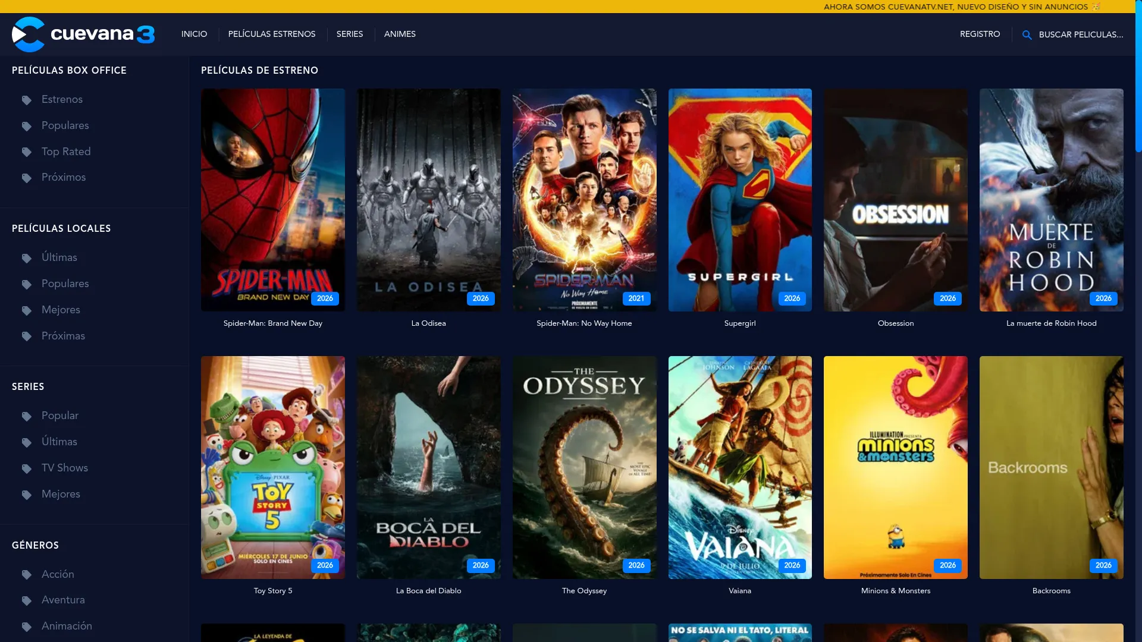The width and height of the screenshot is (1142, 642).
Task: Open the Minions & Monsters poster
Action: 896,467
